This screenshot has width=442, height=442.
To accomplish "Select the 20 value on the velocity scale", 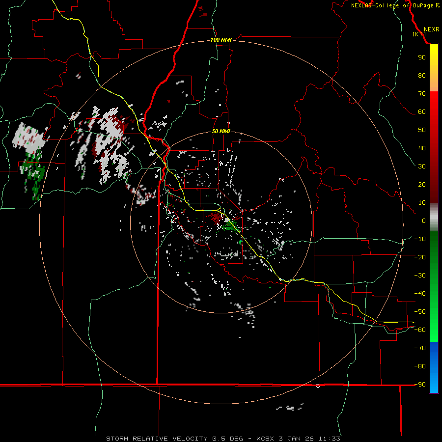I will pos(422,185).
